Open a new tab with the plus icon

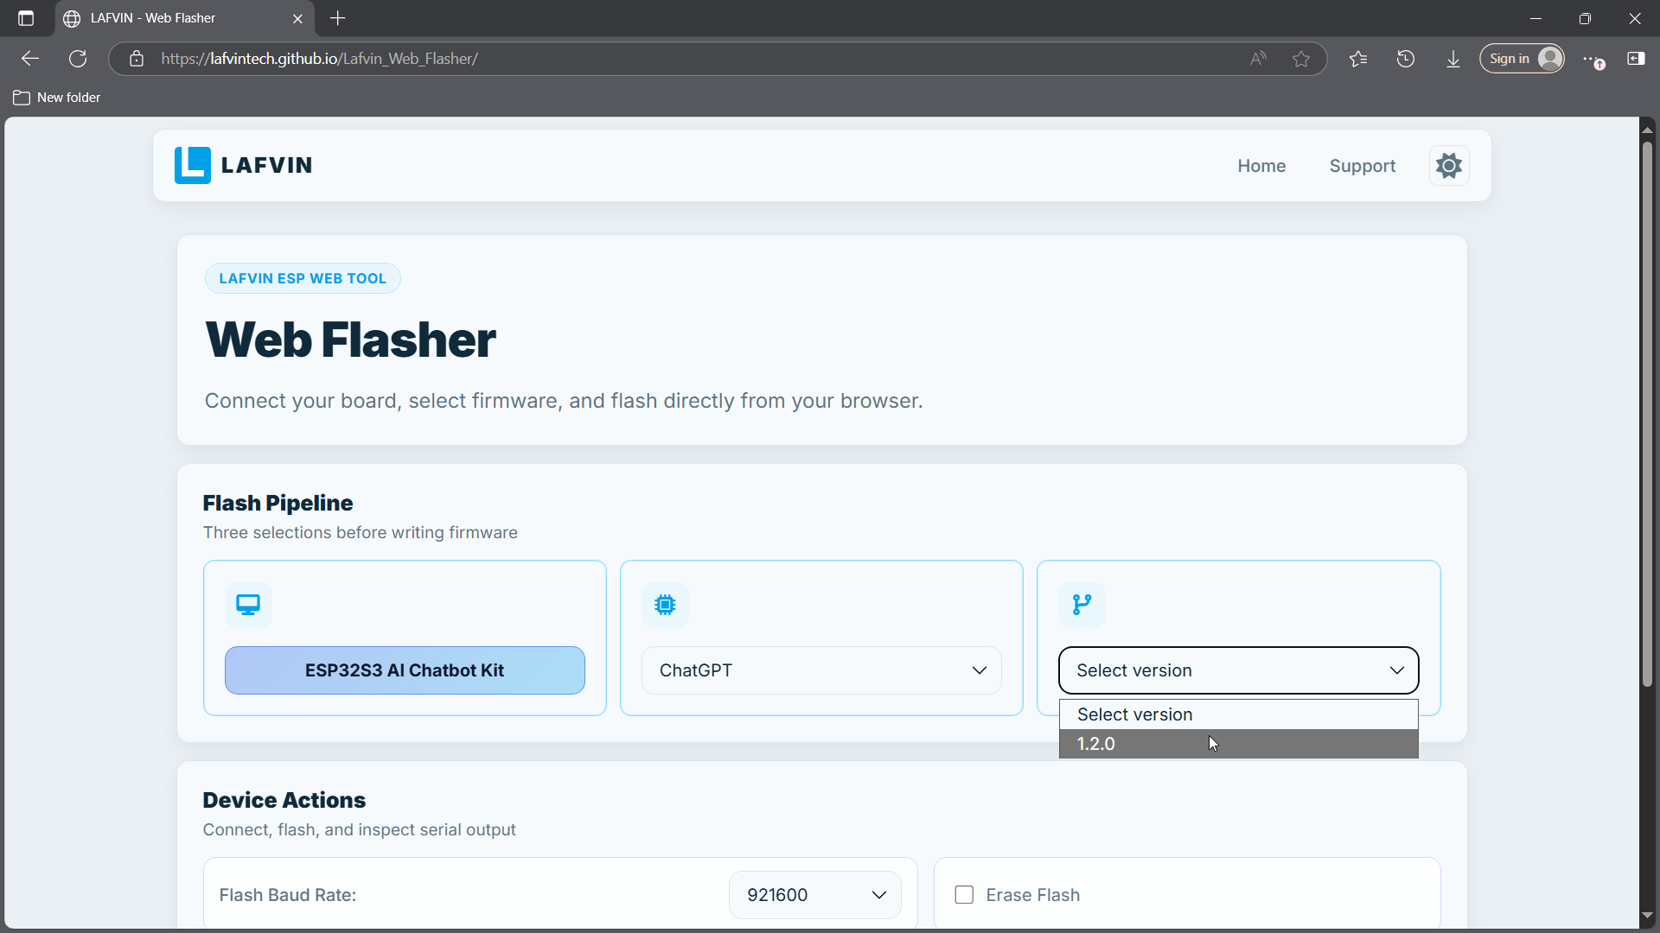coord(338,18)
